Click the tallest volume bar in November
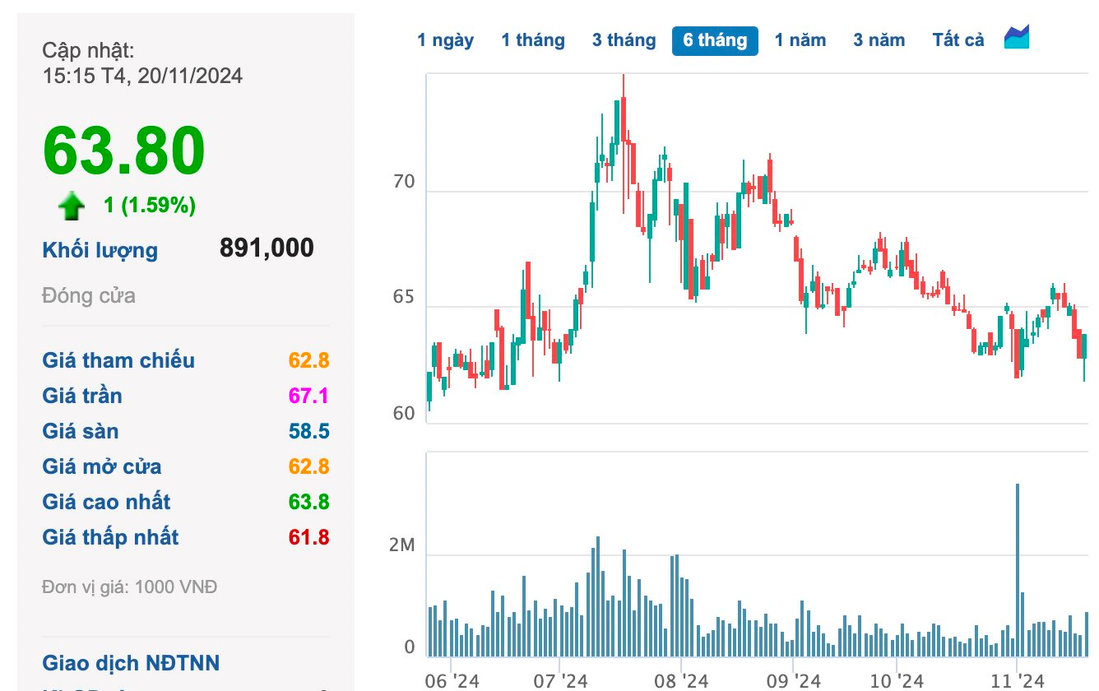The width and height of the screenshot is (1099, 691). 1018,569
